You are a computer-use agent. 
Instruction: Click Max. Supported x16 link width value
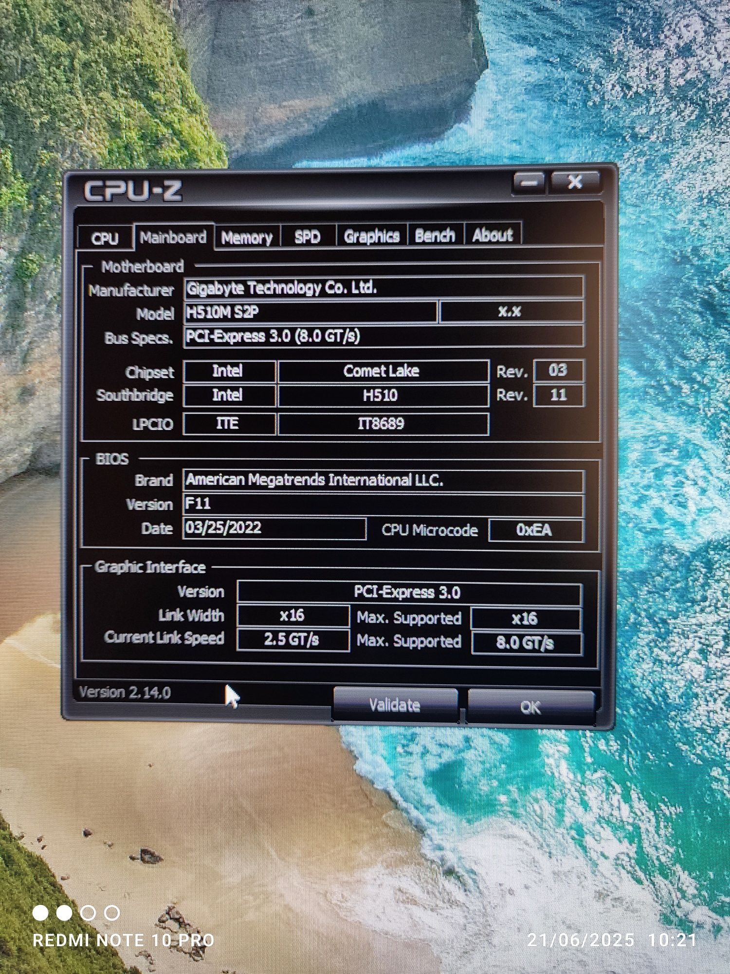pos(526,618)
